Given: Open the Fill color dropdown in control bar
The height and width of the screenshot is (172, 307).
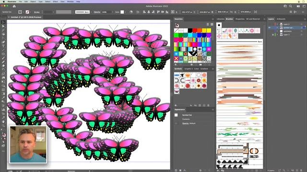Looking at the screenshot, I should click(24, 12).
